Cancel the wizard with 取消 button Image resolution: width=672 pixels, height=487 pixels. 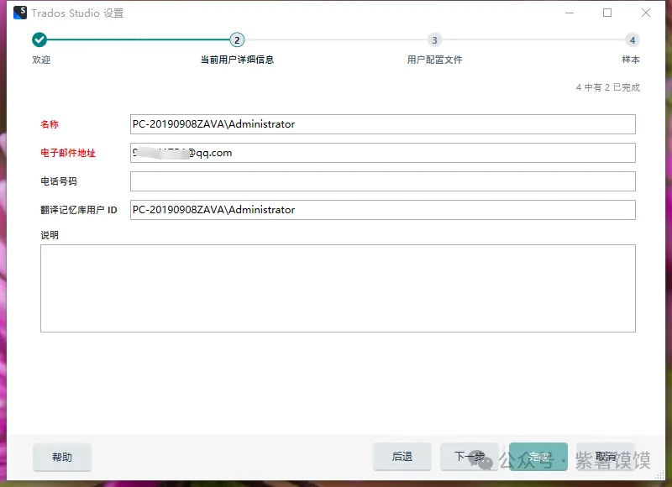[x=605, y=457]
